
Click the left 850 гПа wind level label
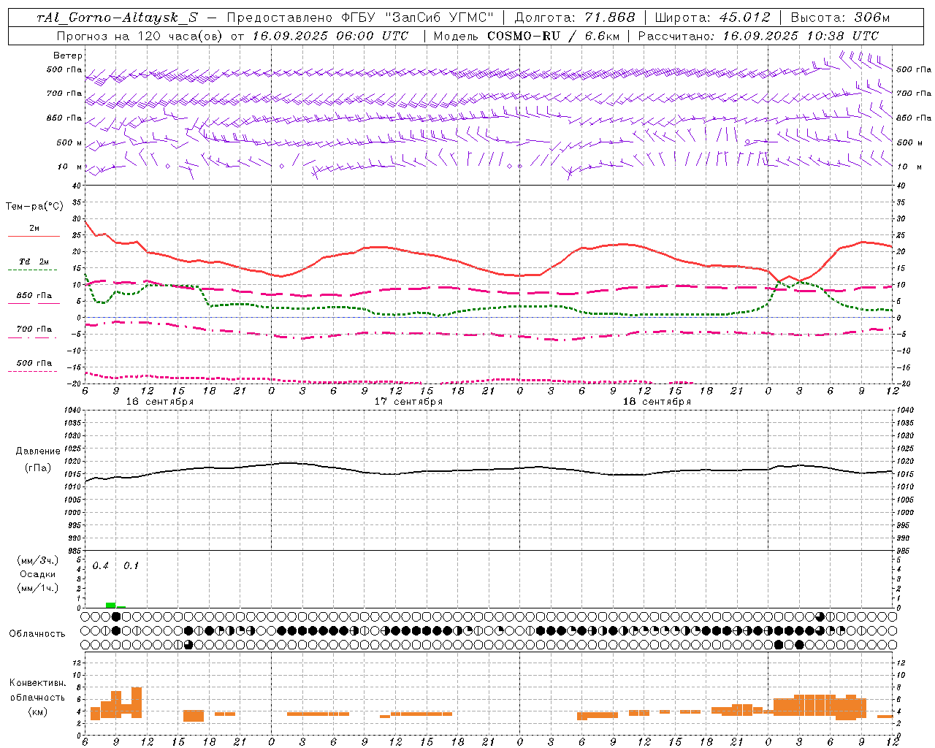coord(65,118)
